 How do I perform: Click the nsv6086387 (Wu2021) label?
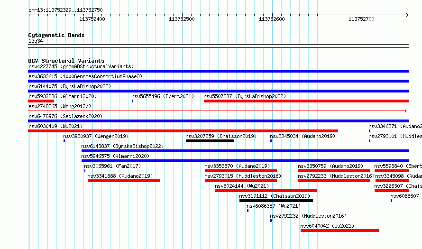click(274, 206)
